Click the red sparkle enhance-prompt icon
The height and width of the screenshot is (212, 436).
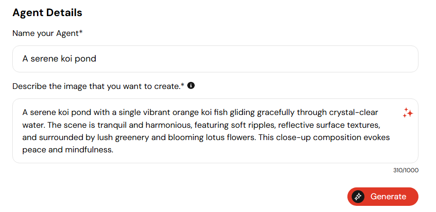pos(408,113)
